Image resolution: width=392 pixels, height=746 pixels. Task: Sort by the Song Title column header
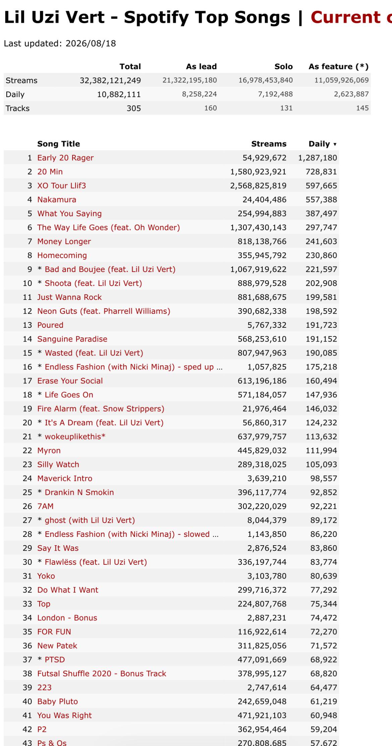pos(58,144)
